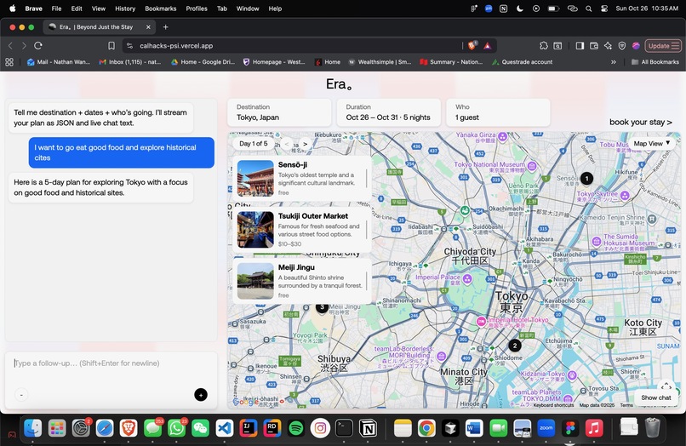Click book your stay link

641,122
